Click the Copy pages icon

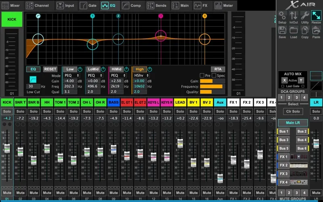pos(305,30)
